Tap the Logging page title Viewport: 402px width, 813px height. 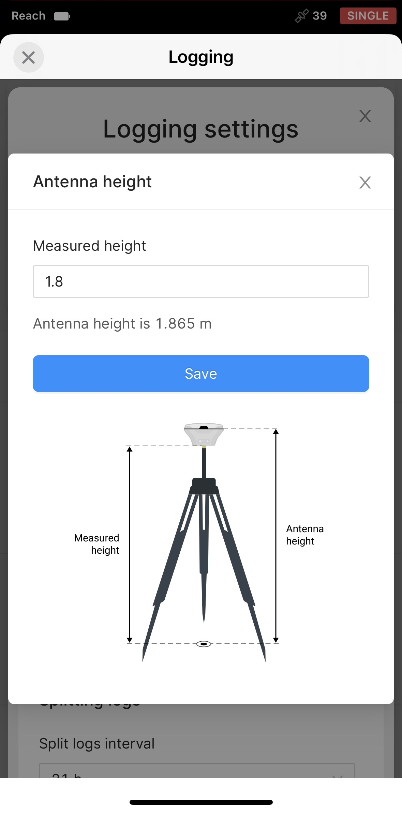pyautogui.click(x=201, y=57)
